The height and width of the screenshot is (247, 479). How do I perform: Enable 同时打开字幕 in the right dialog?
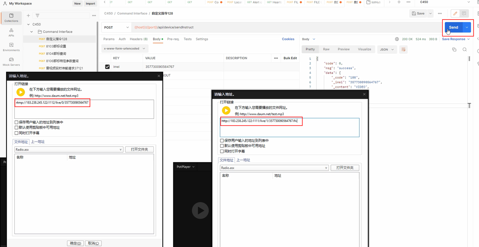pos(222,151)
